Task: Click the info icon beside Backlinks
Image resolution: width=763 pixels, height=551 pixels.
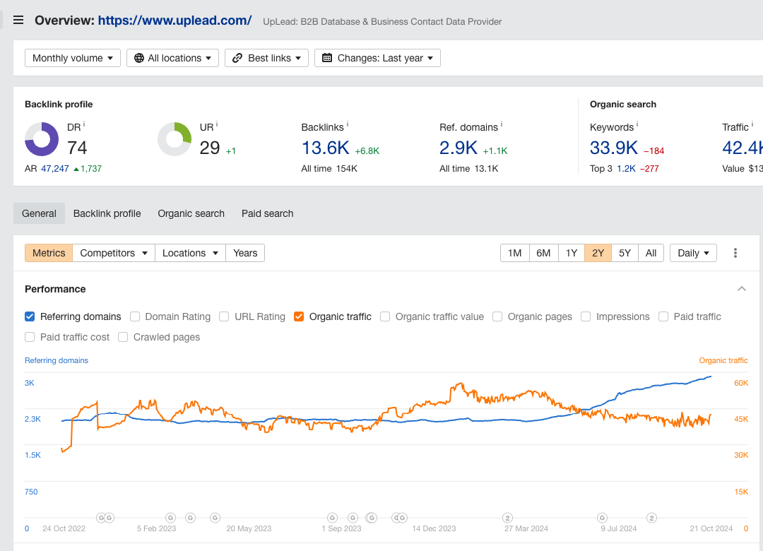Action: point(348,125)
